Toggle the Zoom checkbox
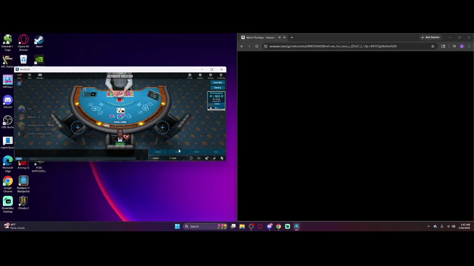The width and height of the screenshot is (474, 266). point(170,158)
